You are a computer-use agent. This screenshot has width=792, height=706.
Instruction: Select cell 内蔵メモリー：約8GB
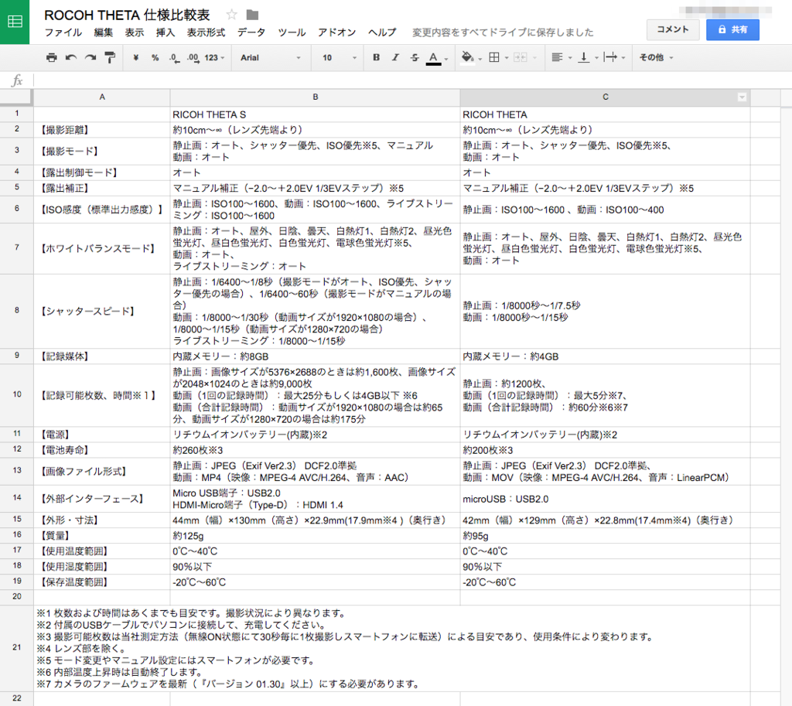[316, 356]
